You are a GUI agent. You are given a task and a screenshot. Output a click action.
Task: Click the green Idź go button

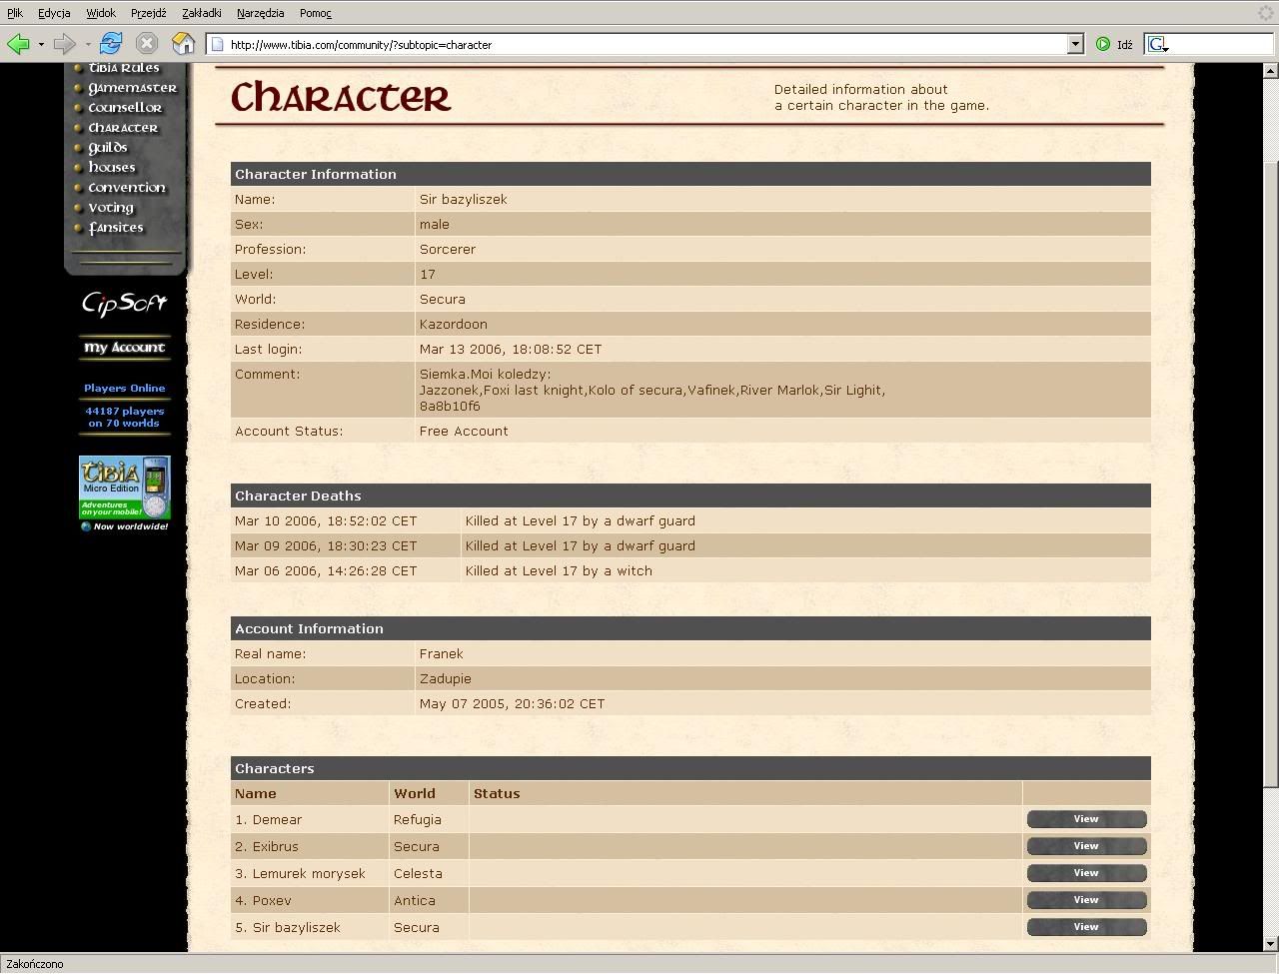click(1113, 44)
